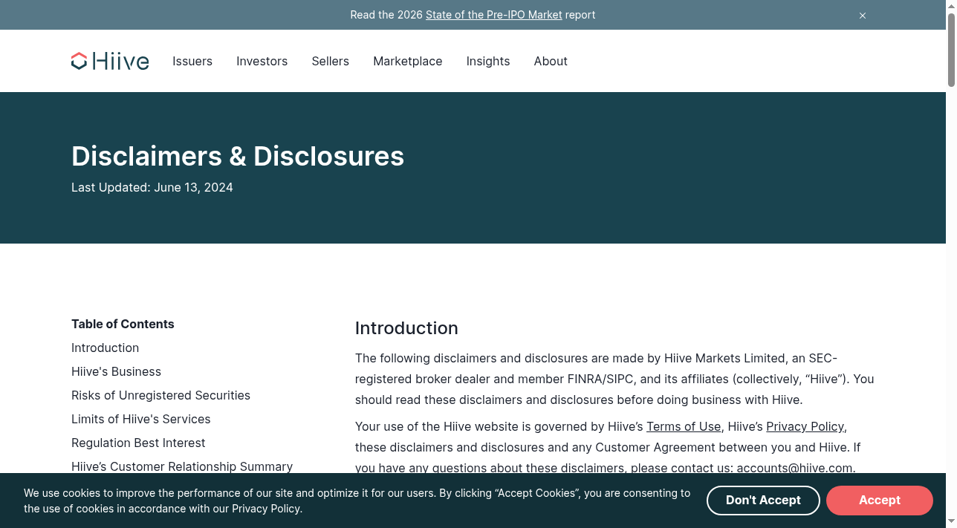The image size is (957, 528).
Task: Go to Limits of Hiive's Services
Action: (140, 419)
